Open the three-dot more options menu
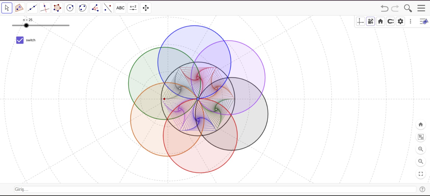The width and height of the screenshot is (430, 196). click(x=410, y=22)
